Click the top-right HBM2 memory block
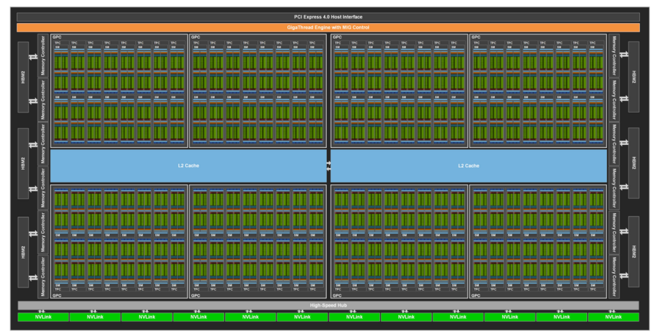 634,77
